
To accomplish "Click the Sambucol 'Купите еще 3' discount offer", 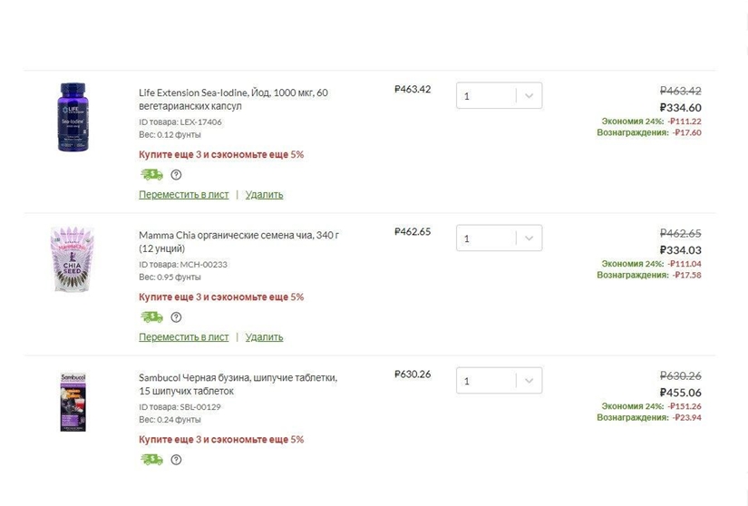I will pos(221,440).
